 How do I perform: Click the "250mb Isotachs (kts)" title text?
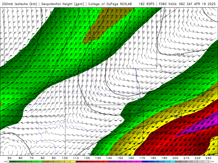point(20,4)
